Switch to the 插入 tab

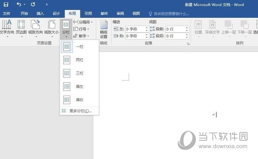coord(40,13)
